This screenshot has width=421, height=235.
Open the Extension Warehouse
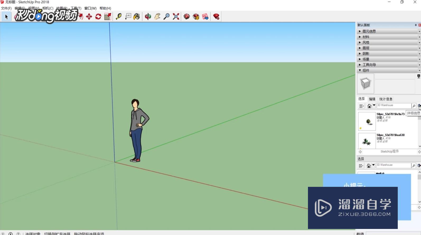pos(196,17)
